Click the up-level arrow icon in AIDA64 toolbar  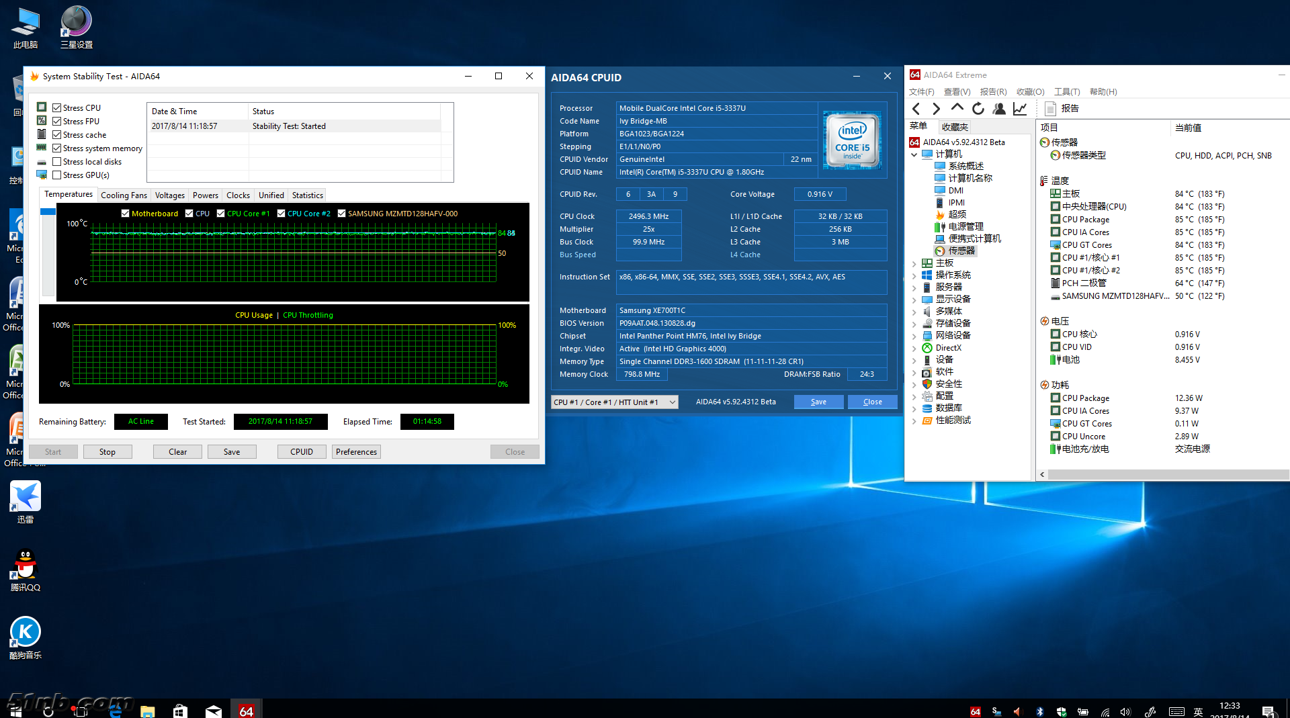click(x=957, y=107)
